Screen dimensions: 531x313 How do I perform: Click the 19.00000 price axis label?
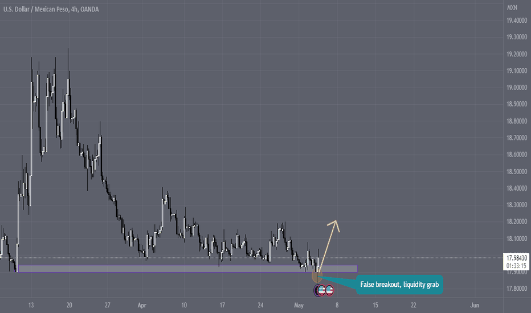tap(517, 88)
